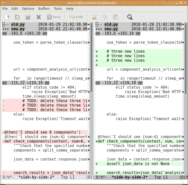Click the removed 'def check_components(context, num=0,' line
This screenshot has width=188, height=185.
[45, 141]
